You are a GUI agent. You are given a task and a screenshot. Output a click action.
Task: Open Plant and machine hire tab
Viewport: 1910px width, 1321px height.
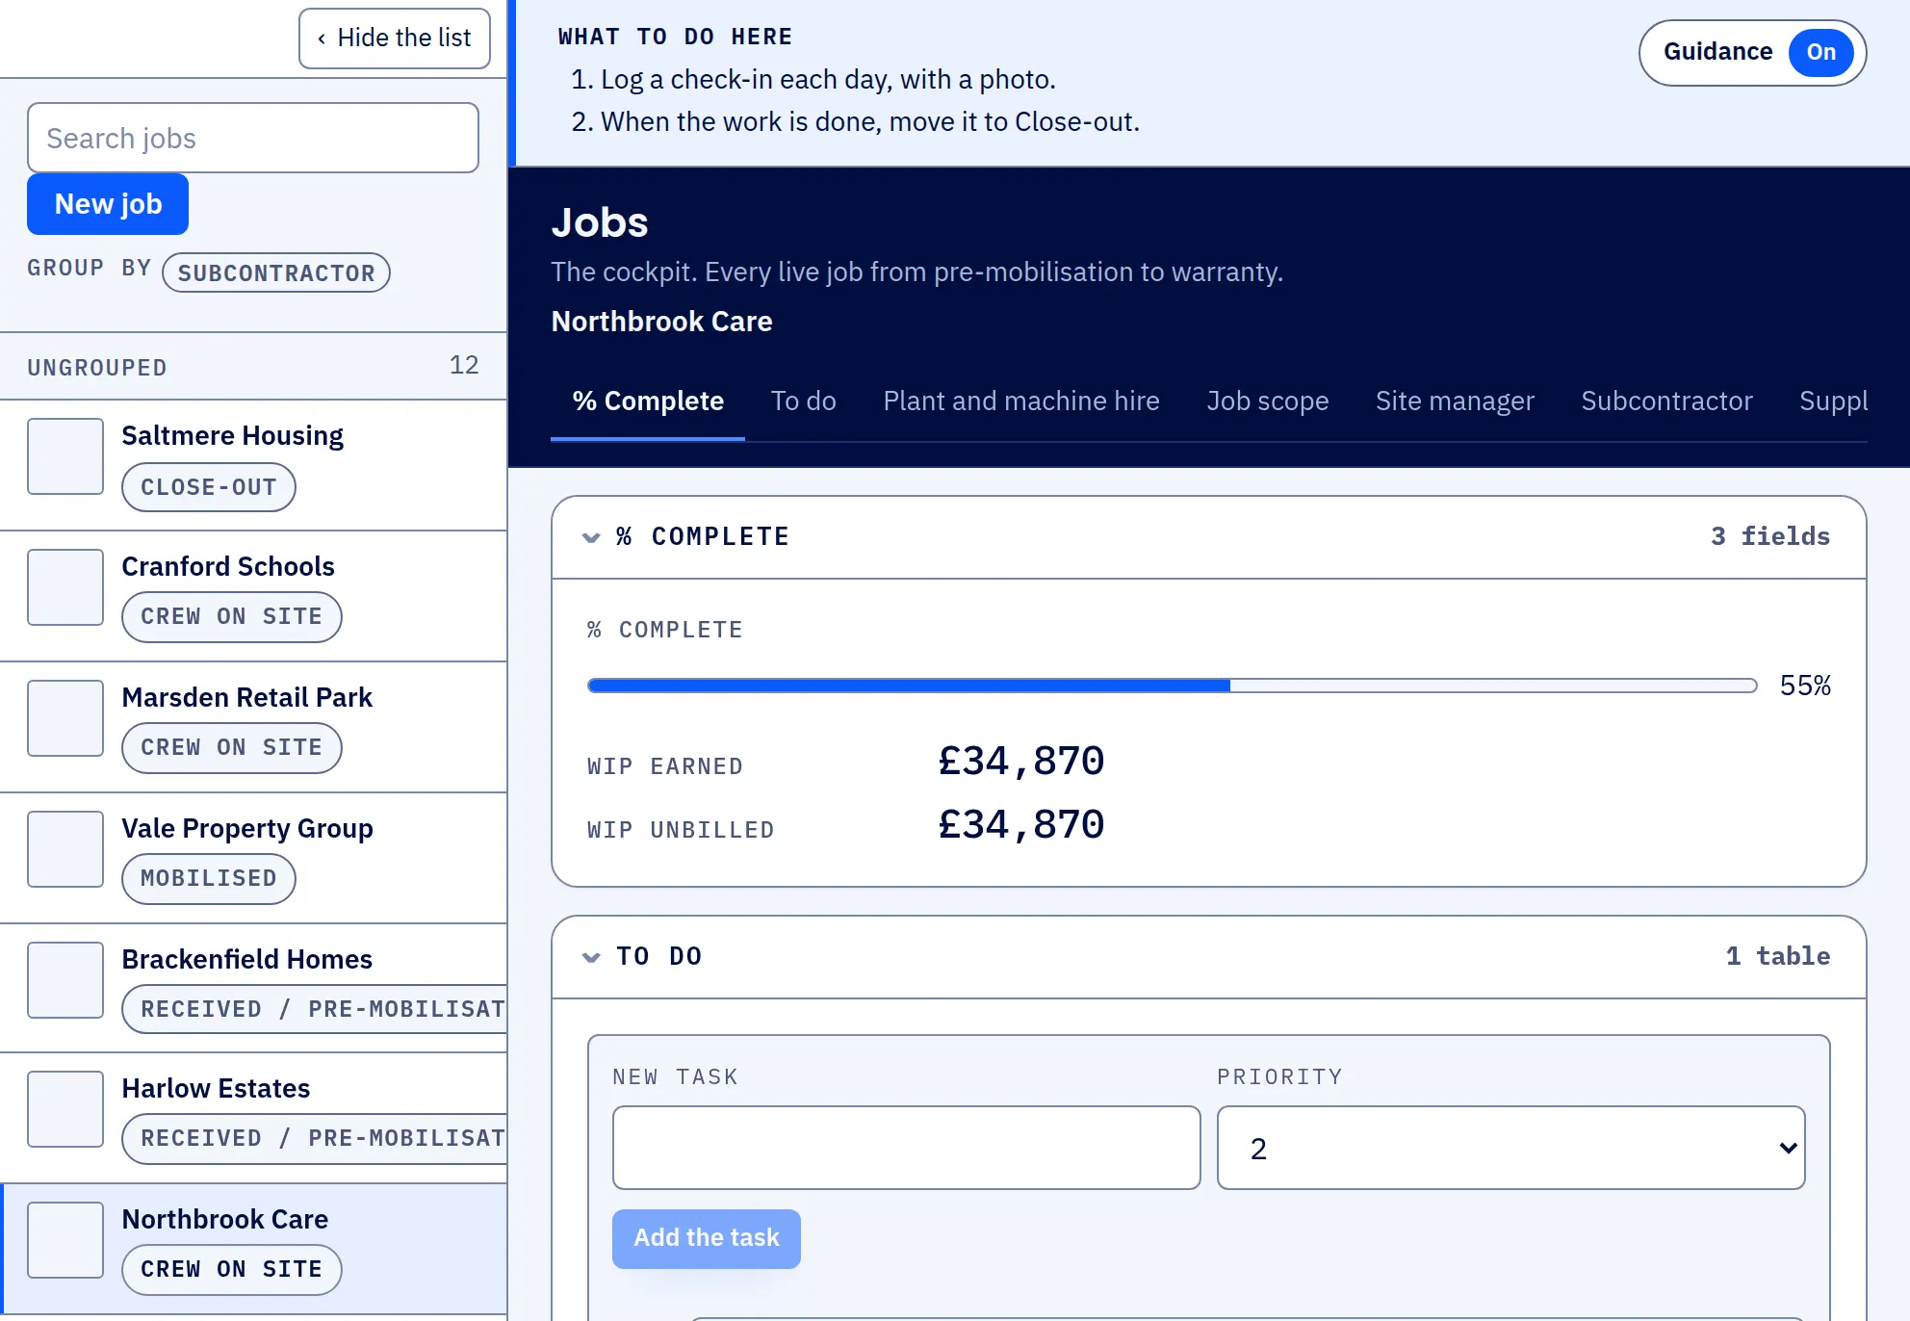pyautogui.click(x=1021, y=401)
